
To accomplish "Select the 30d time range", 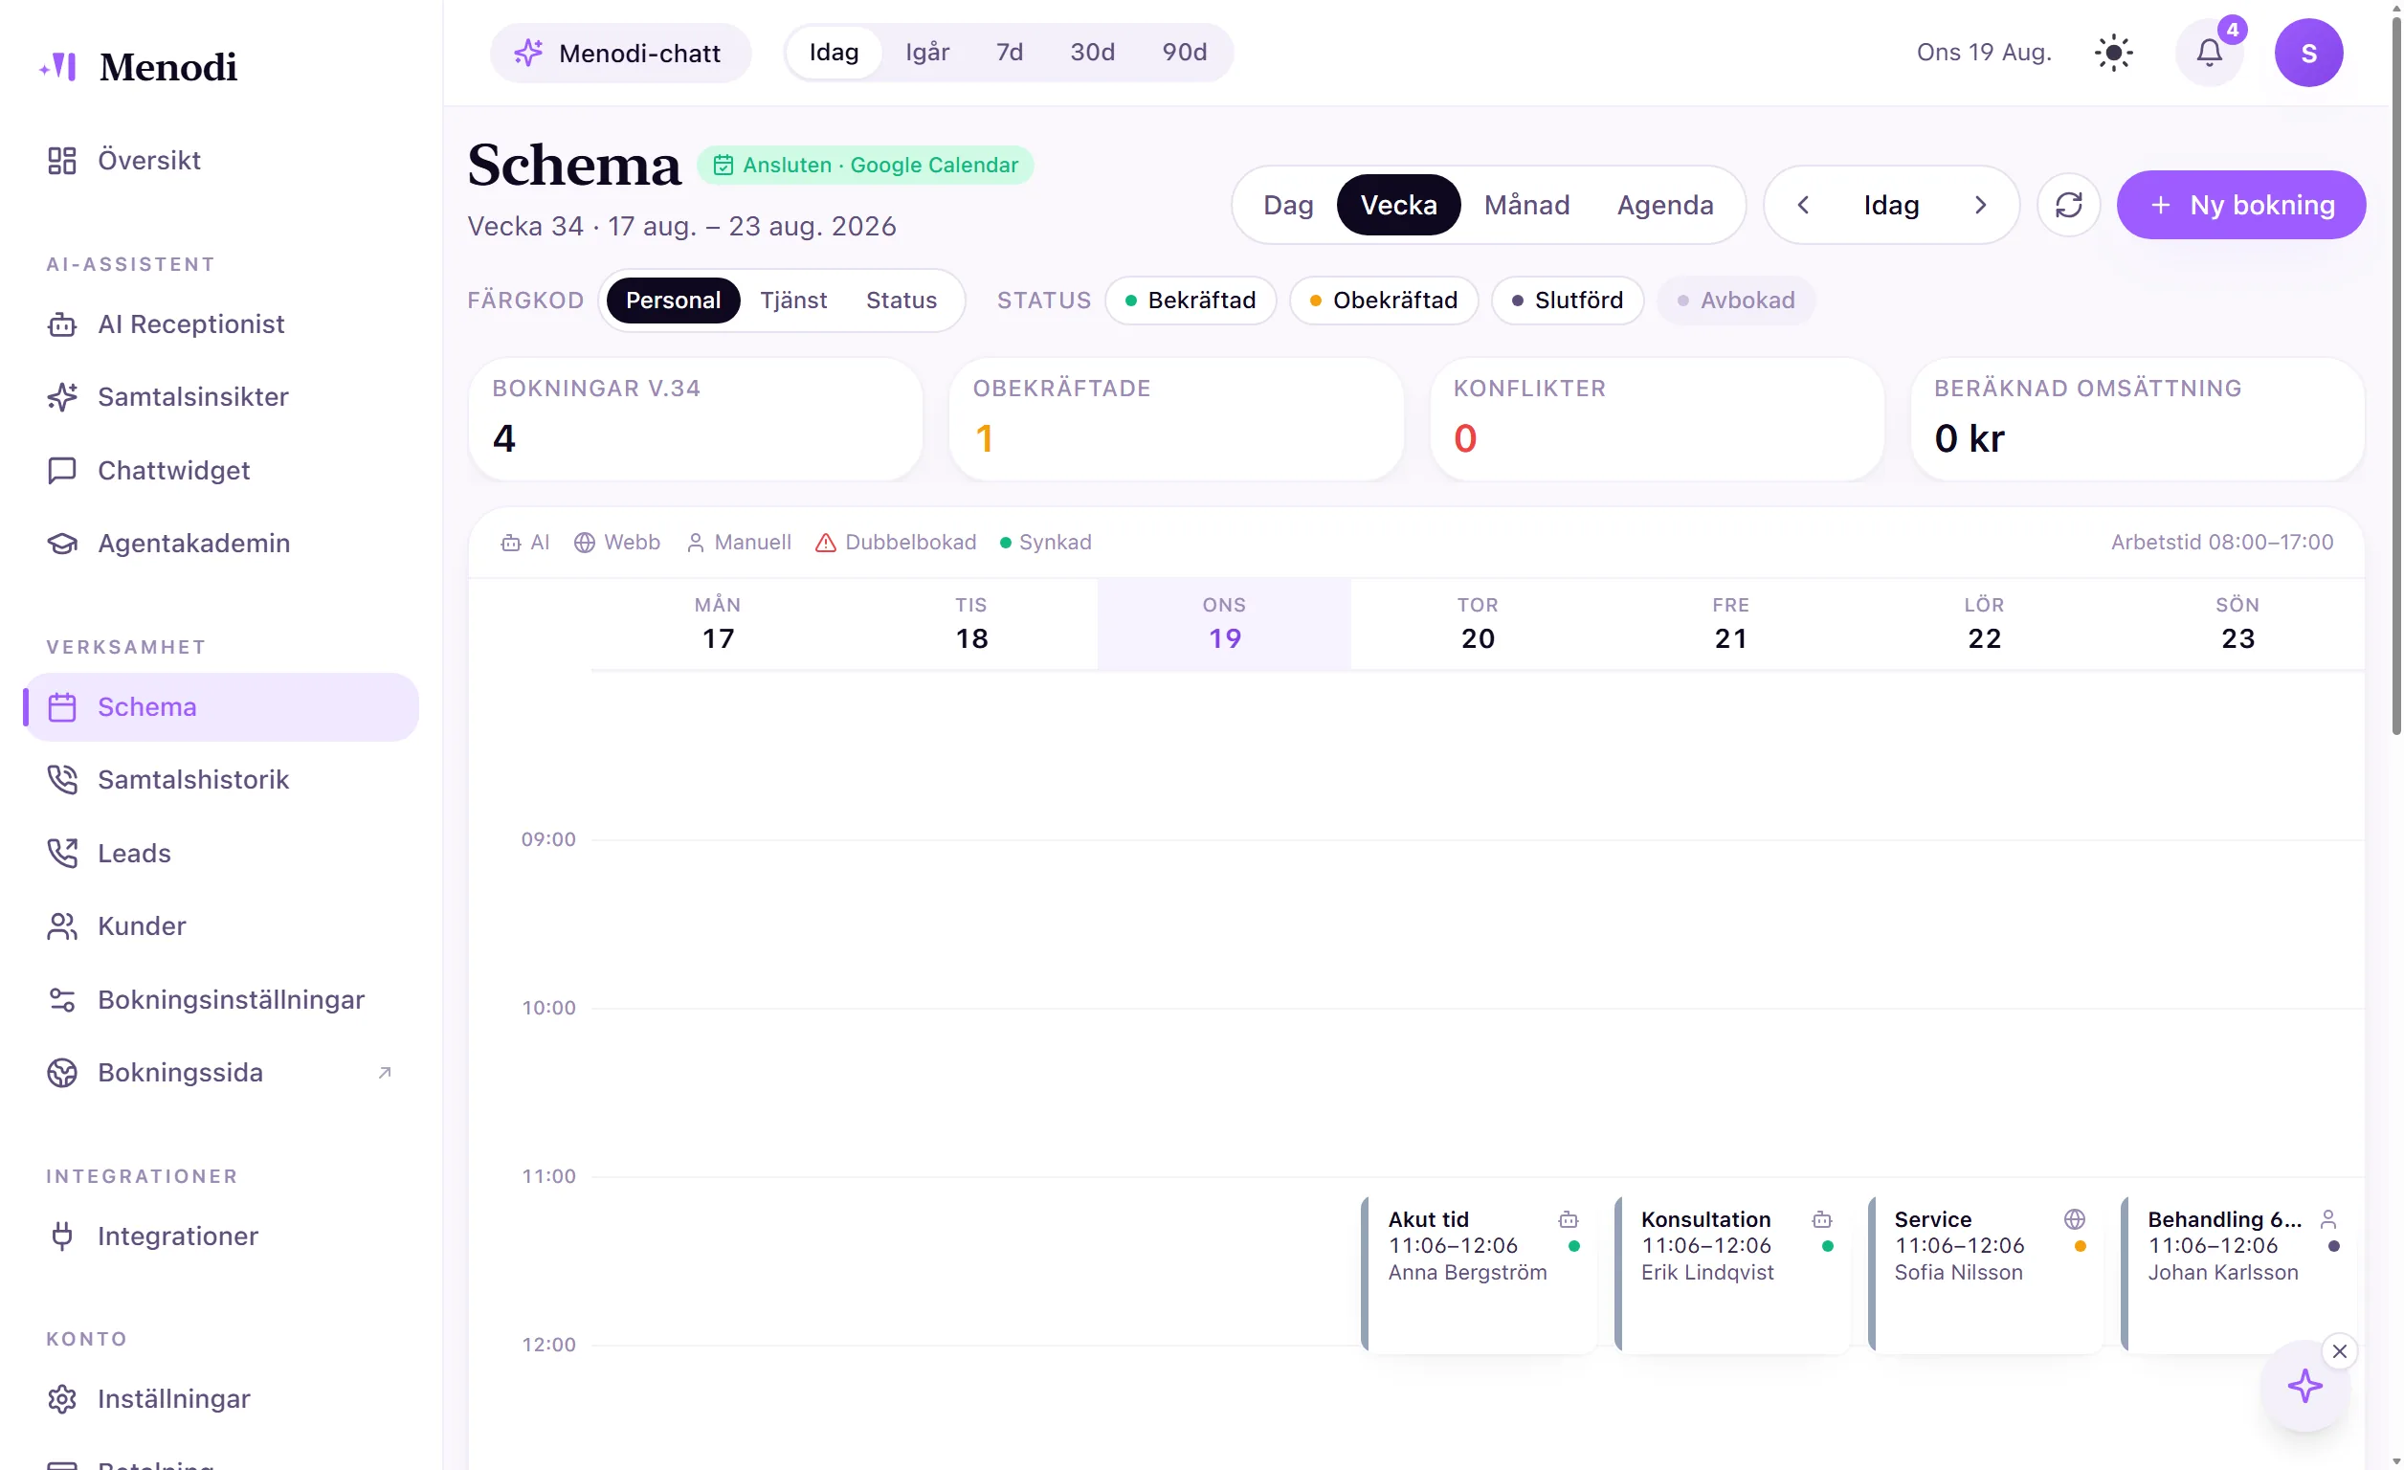I will coord(1092,53).
